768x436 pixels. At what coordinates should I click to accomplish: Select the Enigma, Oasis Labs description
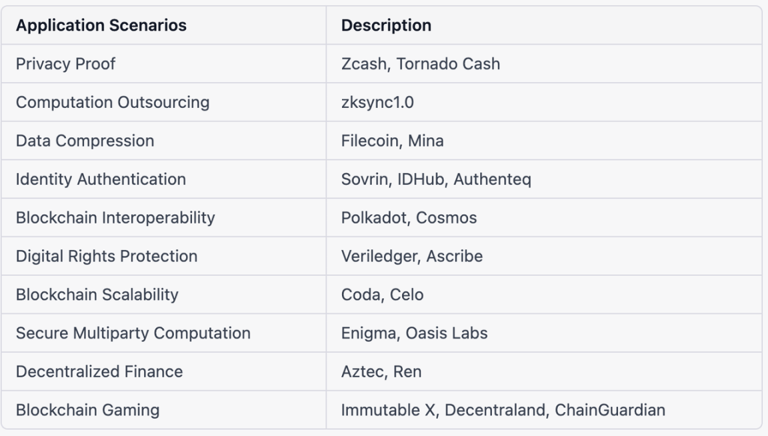[415, 333]
